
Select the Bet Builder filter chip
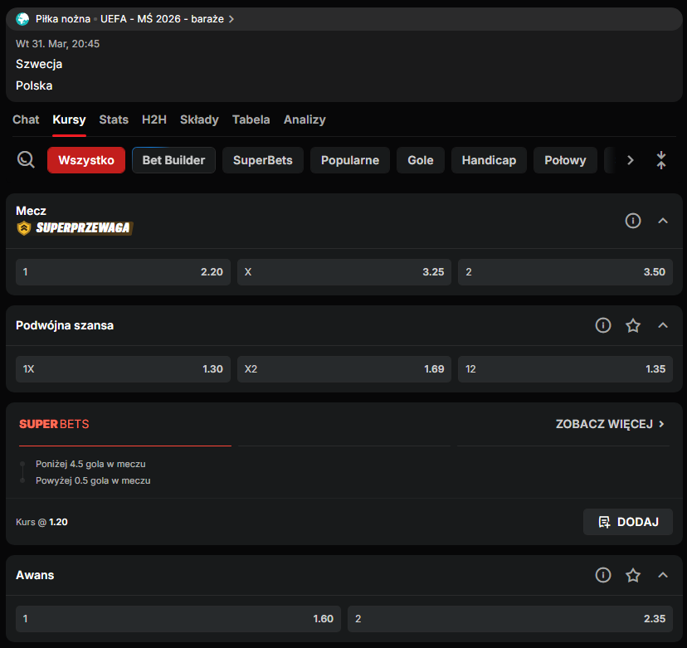click(x=173, y=160)
